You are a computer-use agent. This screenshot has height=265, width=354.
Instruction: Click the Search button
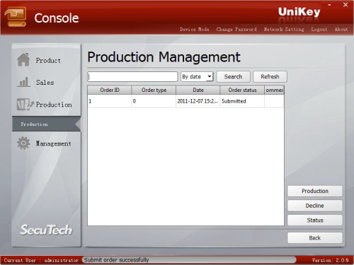tap(233, 77)
